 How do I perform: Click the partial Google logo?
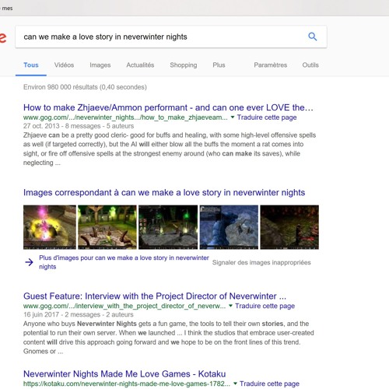(x=3, y=37)
